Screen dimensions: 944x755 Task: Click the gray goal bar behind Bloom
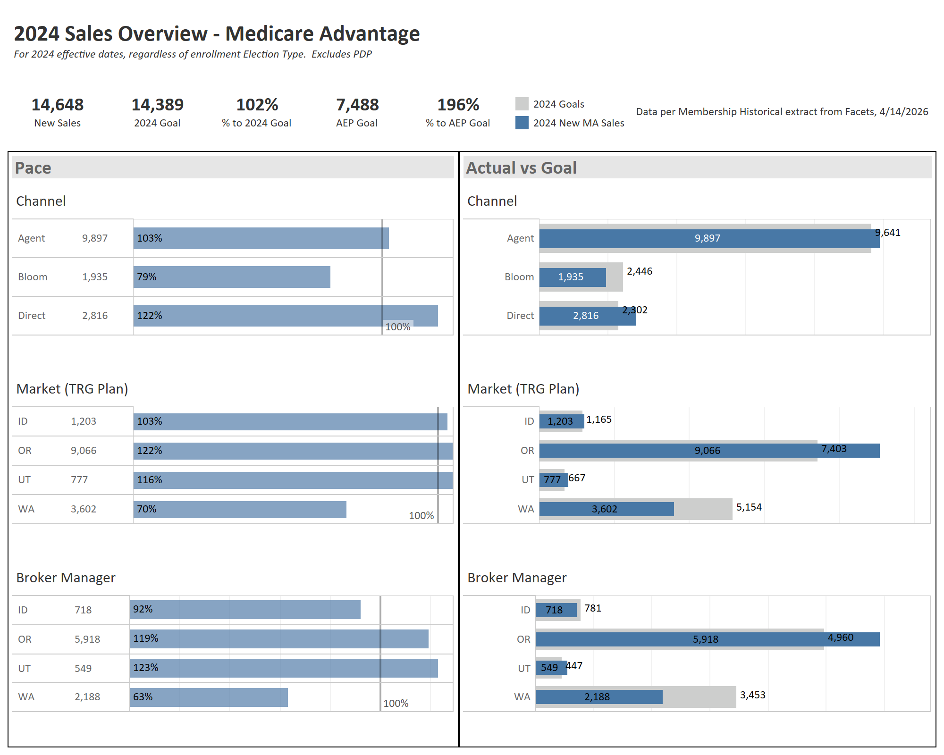(614, 277)
